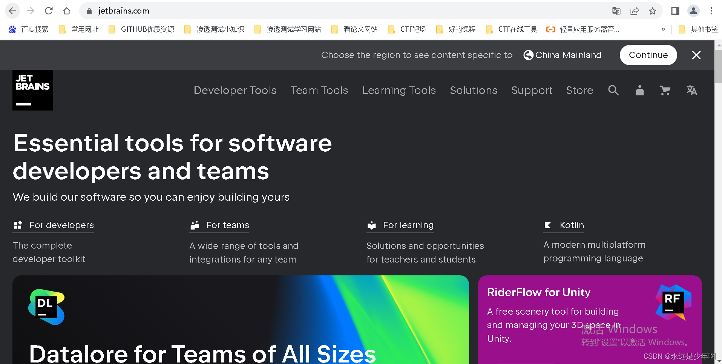Click the vertical scrollbar thumb
Screen dimensions: 722x364
tap(719, 66)
